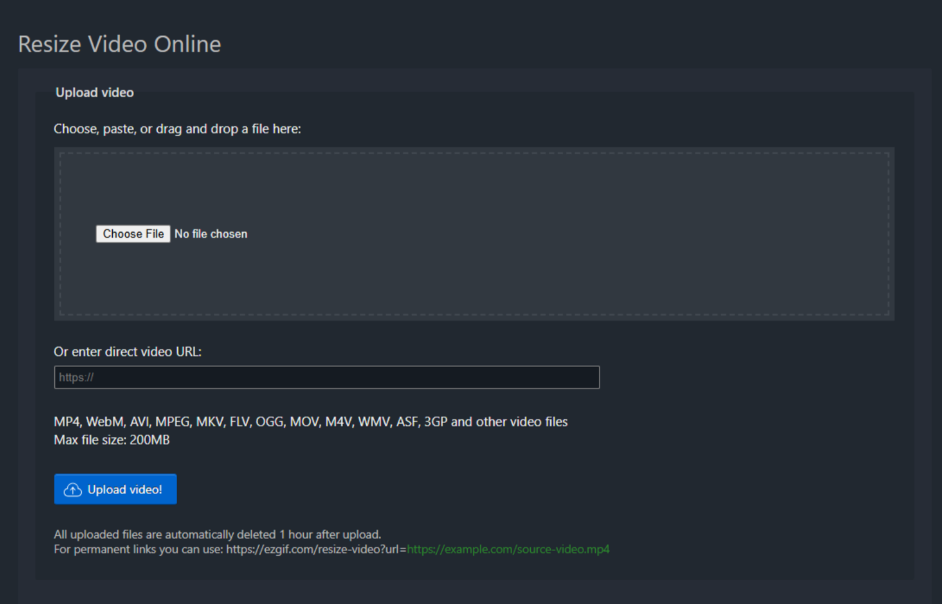Click the Upload video! button
942x604 pixels.
pyautogui.click(x=115, y=489)
